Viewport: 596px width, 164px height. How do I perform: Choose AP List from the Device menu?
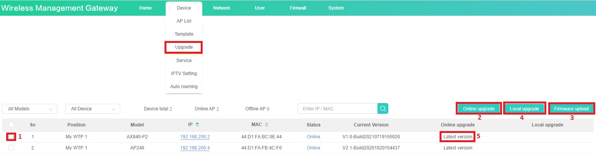pos(184,21)
